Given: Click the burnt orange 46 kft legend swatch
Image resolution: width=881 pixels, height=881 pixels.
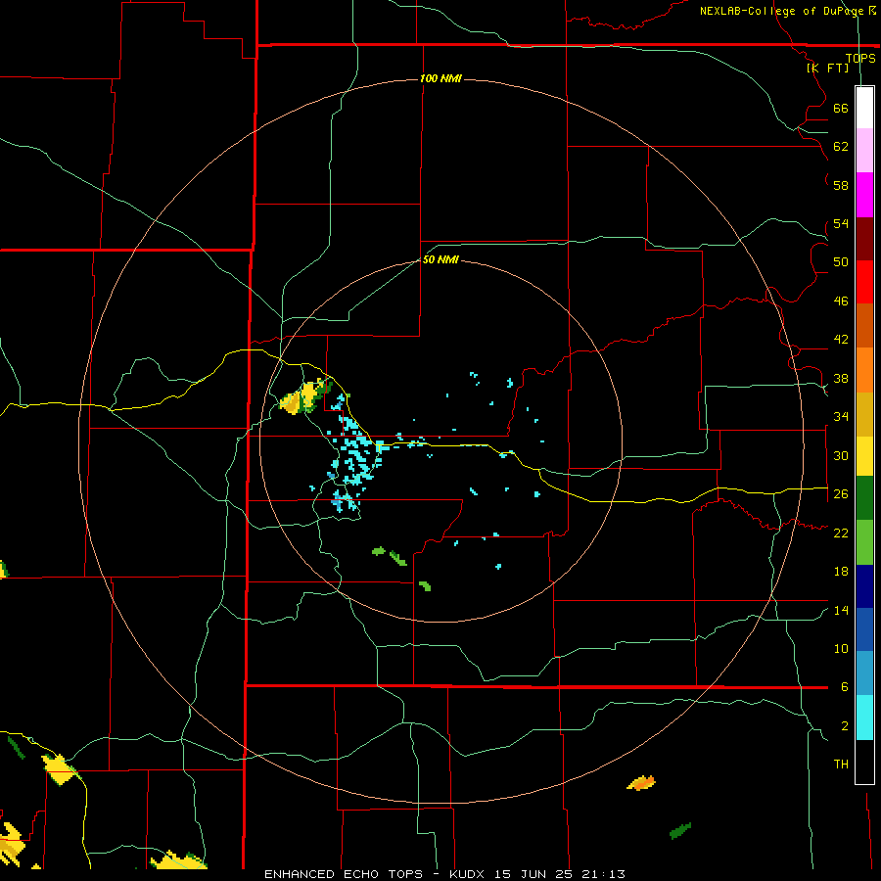Looking at the screenshot, I should click(864, 326).
